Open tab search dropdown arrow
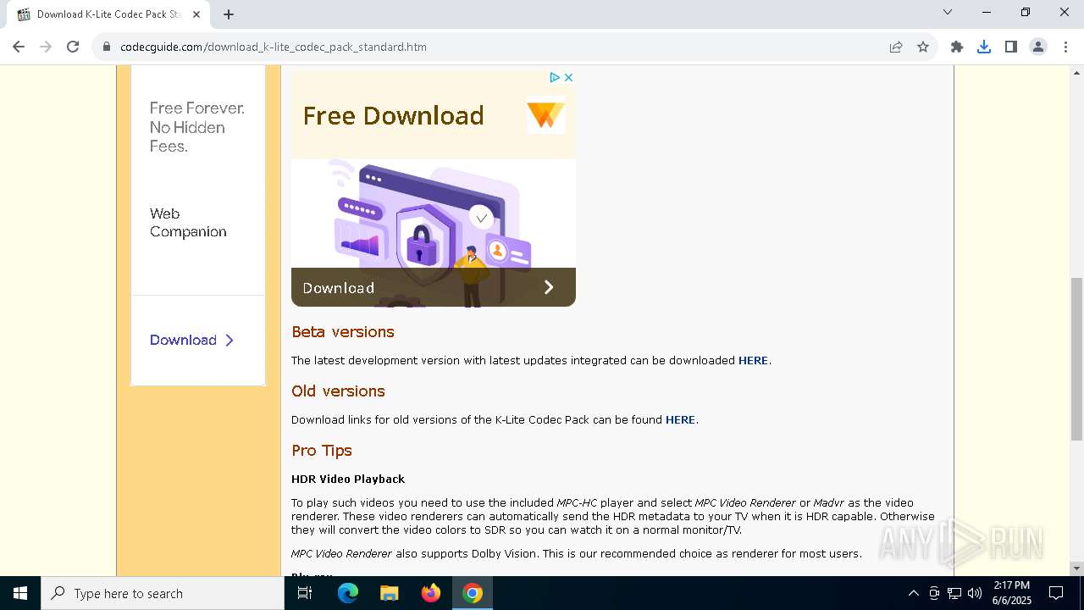The image size is (1084, 610). pos(948,12)
